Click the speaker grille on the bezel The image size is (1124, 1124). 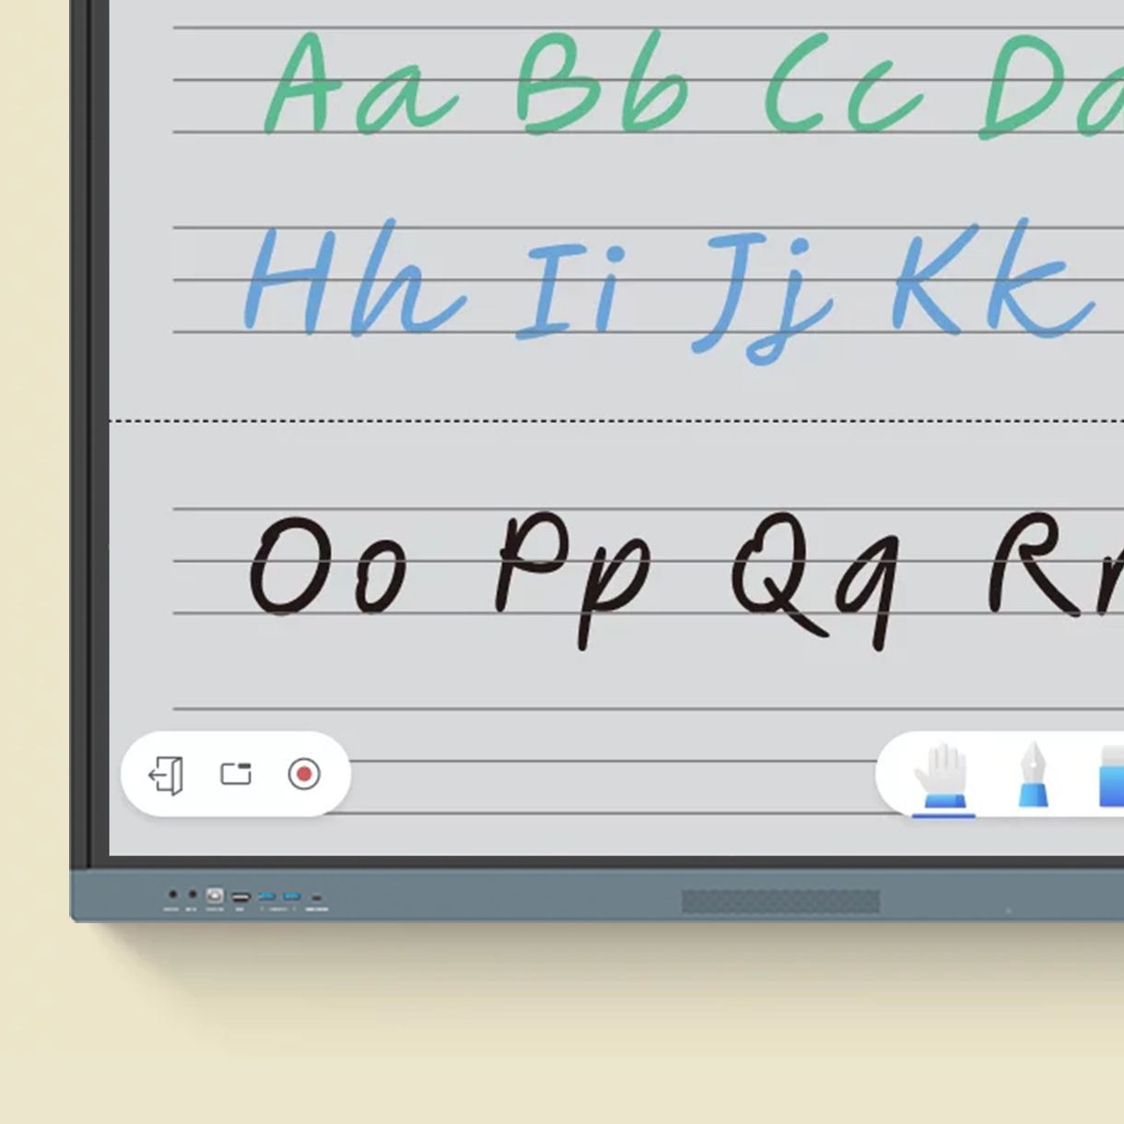click(780, 901)
